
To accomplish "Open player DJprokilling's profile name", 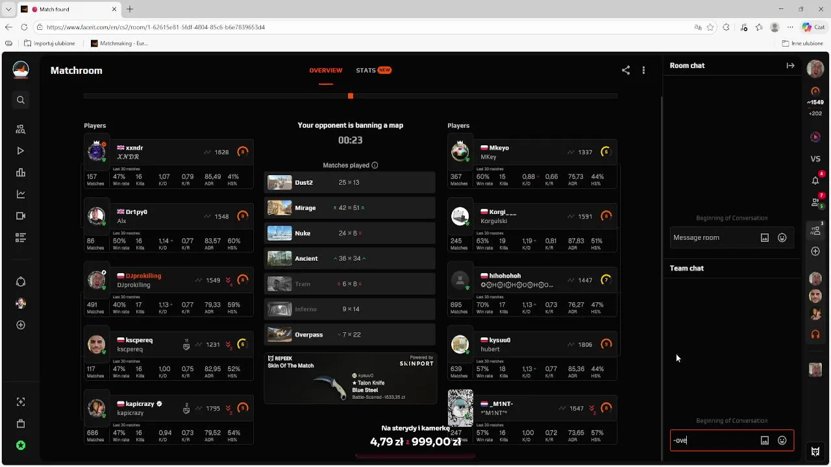I will 143,276.
